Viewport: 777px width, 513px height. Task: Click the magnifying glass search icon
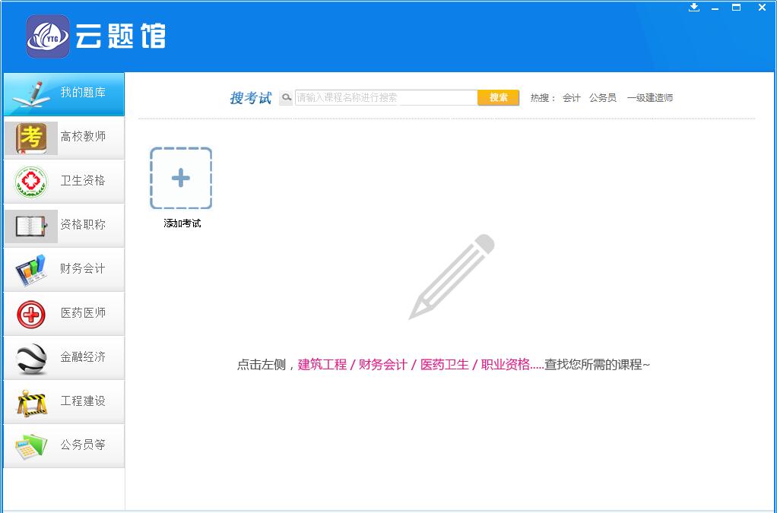coord(285,97)
